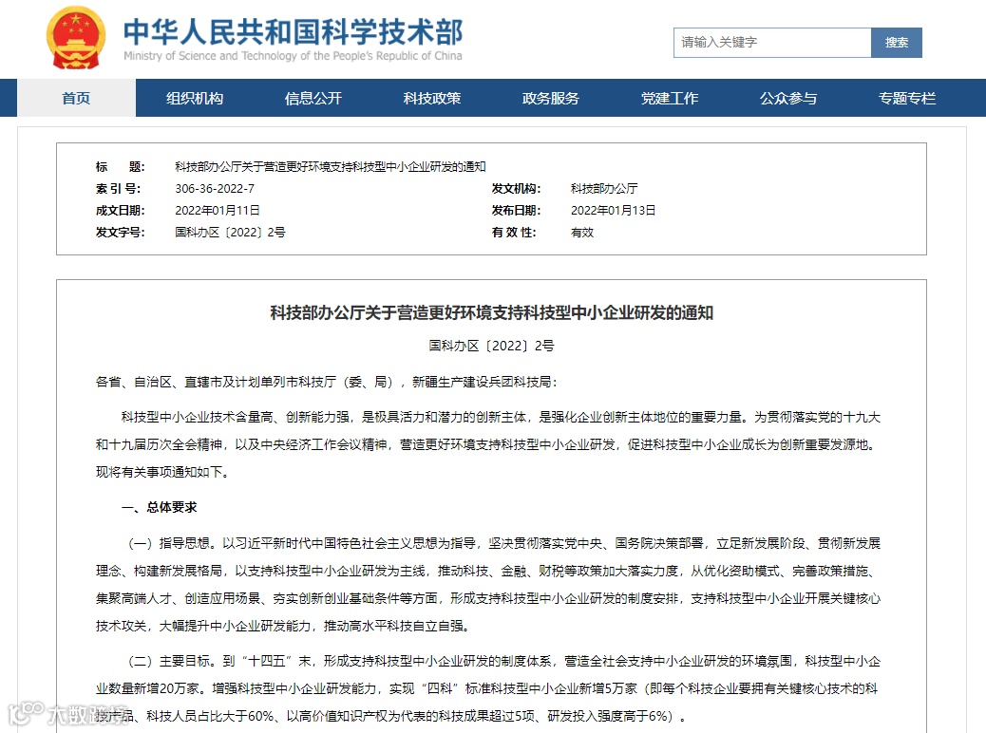Select the 发文字号 value in the metadata box
The width and height of the screenshot is (986, 733).
coord(230,233)
